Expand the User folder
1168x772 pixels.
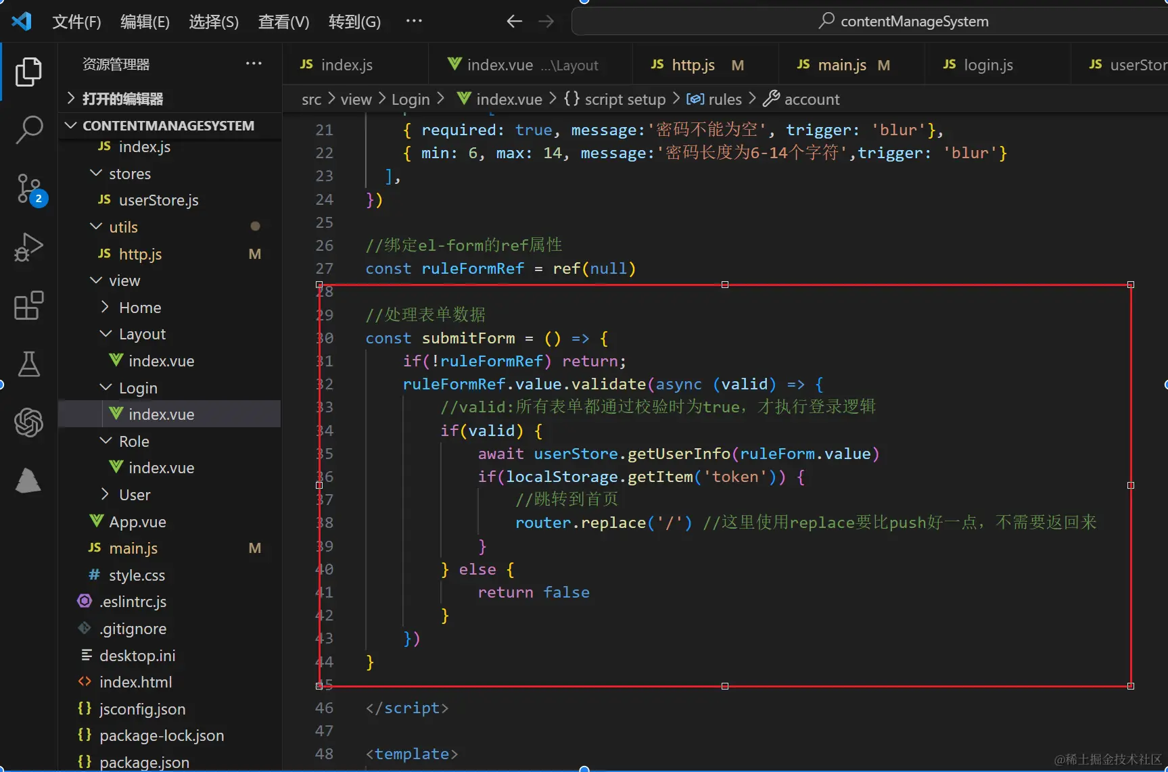169,495
